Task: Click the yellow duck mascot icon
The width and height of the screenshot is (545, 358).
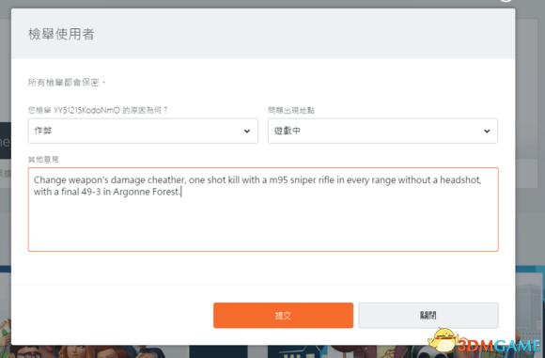Action: [x=443, y=340]
